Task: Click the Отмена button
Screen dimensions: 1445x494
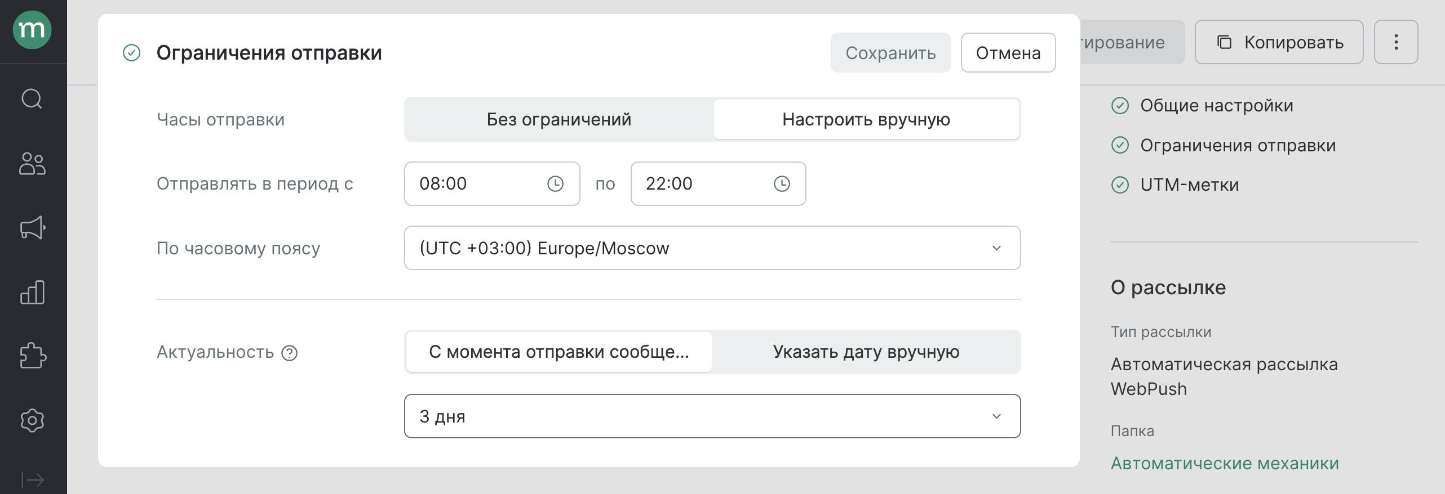Action: tap(1008, 53)
